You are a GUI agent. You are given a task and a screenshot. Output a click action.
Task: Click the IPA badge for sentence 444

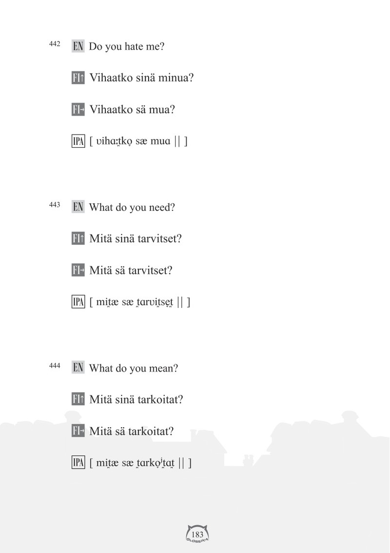[78, 462]
